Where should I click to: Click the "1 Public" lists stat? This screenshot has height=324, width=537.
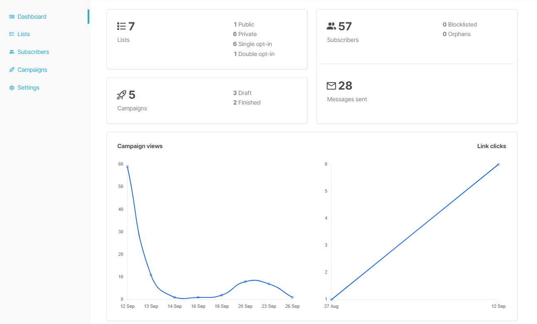pos(244,24)
